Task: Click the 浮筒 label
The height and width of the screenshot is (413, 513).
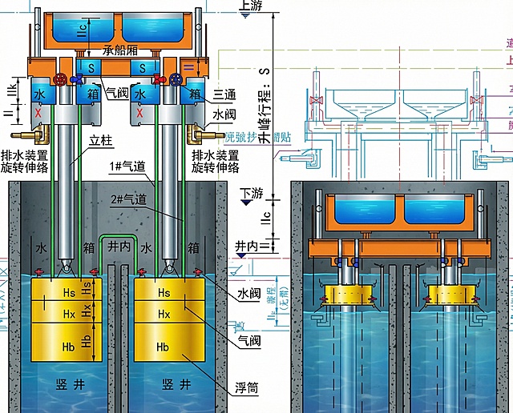Action: click(x=246, y=388)
